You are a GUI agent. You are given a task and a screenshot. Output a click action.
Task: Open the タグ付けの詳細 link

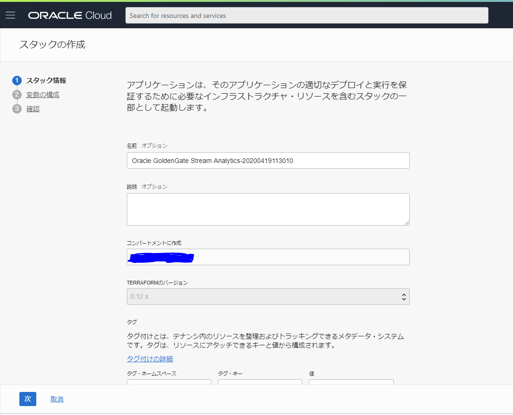click(149, 359)
